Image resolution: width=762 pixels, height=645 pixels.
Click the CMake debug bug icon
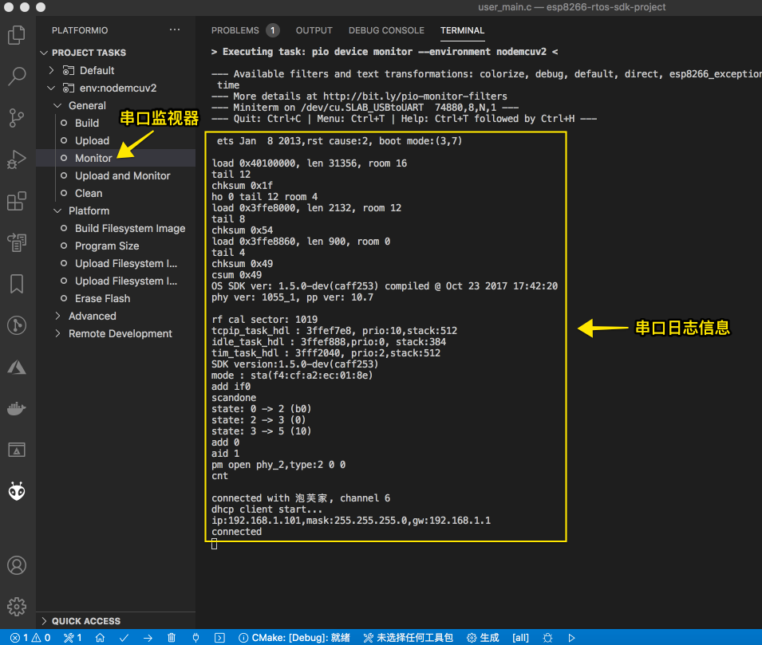coord(547,638)
